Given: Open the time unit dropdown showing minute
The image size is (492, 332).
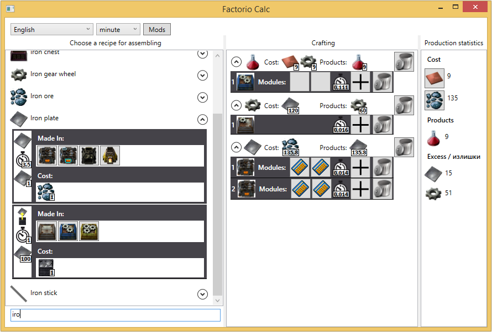Looking at the screenshot, I should click(118, 29).
